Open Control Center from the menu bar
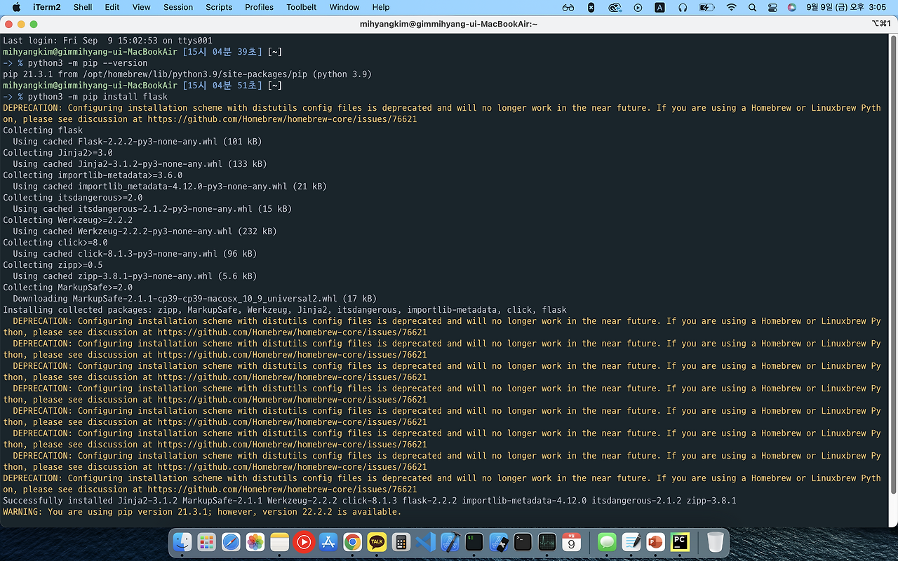This screenshot has width=898, height=561. click(772, 7)
